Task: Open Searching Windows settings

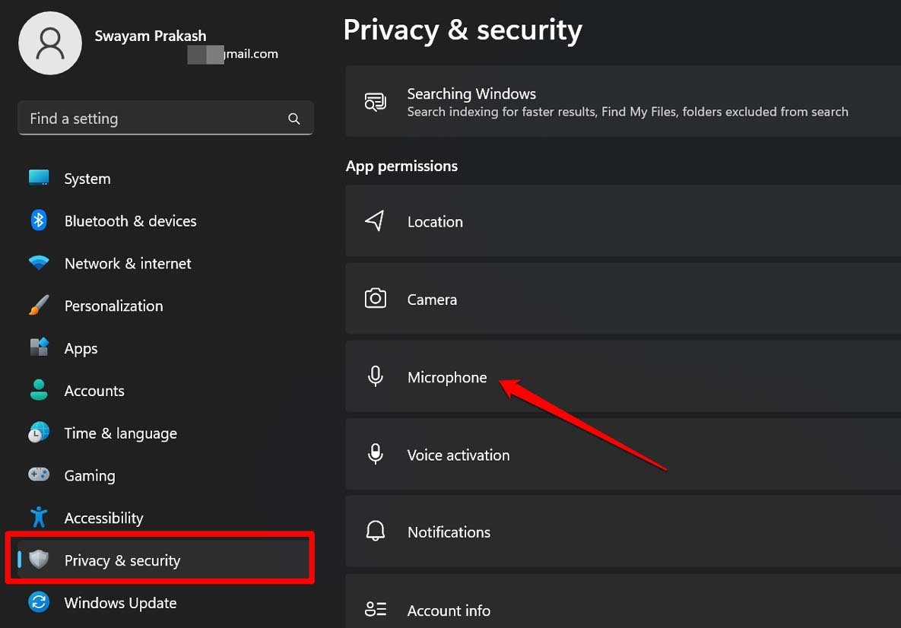Action: click(x=471, y=102)
